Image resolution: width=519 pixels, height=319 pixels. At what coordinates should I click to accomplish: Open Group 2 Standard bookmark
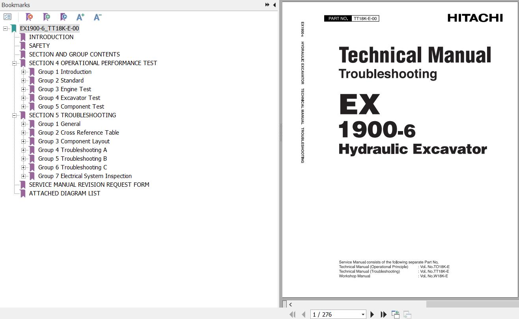[61, 81]
